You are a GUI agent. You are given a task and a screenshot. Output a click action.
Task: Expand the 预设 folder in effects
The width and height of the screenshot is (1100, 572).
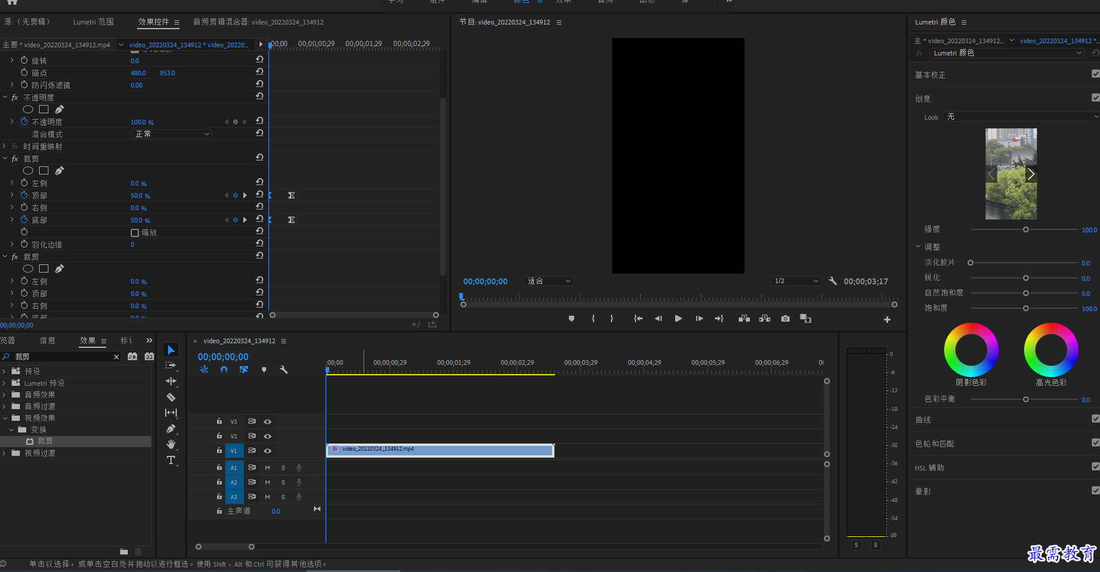pos(4,371)
